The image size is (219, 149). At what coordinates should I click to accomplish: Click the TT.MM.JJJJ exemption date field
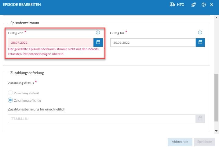point(101,118)
